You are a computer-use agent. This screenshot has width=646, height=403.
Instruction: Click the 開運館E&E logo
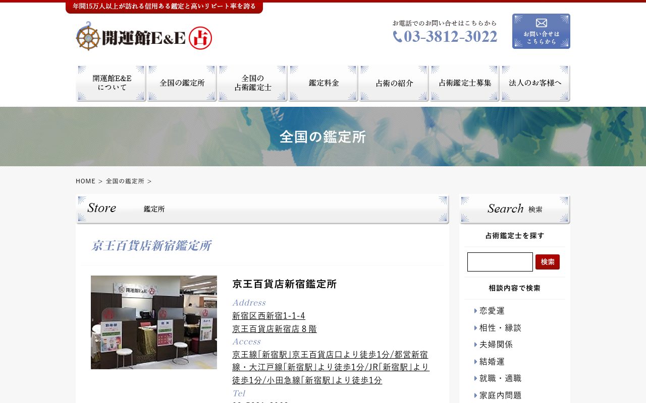tap(144, 36)
